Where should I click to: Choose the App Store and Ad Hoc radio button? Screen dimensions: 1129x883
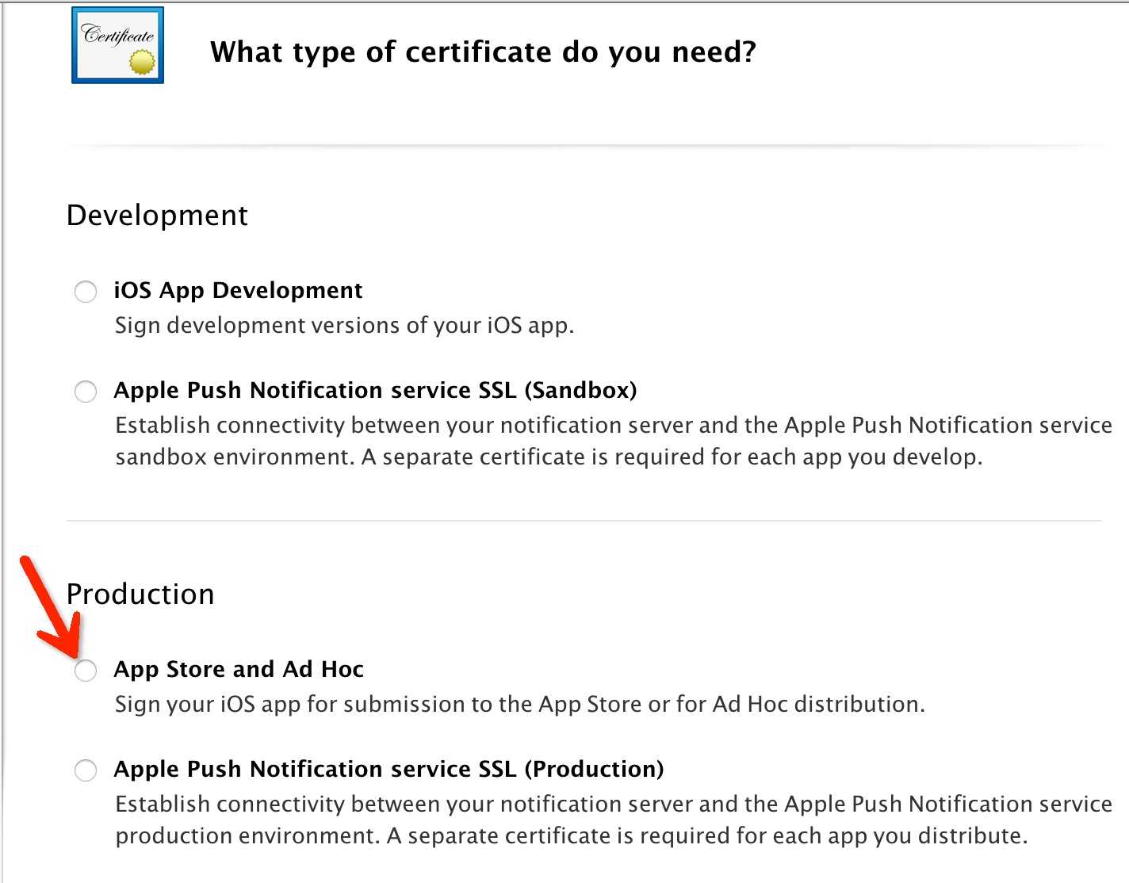[x=86, y=670]
